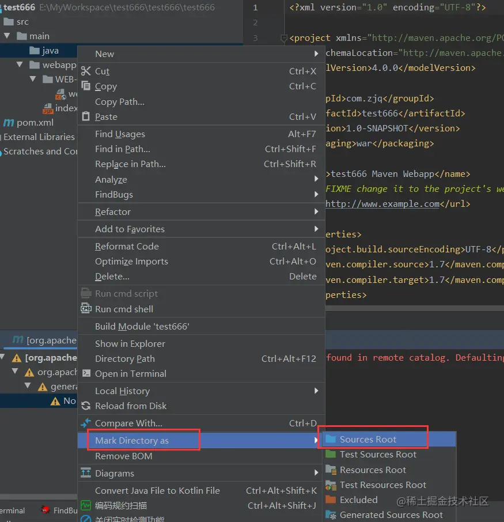504x522 pixels.
Task: Expand the Refactor submenu arrow
Action: click(316, 211)
